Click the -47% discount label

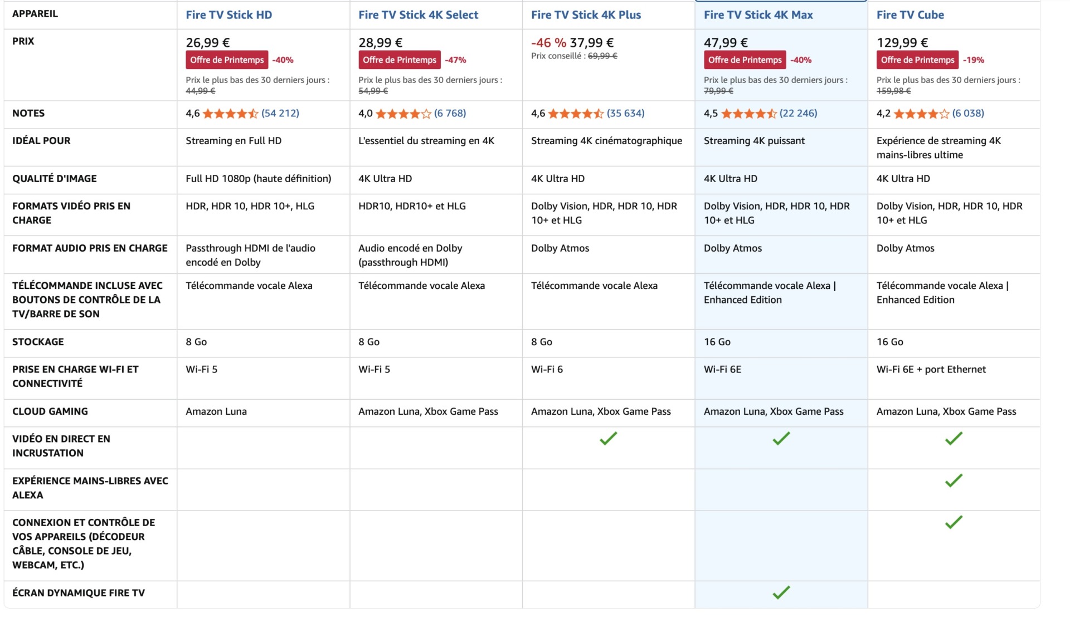(x=456, y=60)
